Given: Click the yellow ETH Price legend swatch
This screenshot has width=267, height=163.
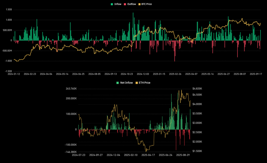Looking at the screenshot, I should tap(137, 83).
